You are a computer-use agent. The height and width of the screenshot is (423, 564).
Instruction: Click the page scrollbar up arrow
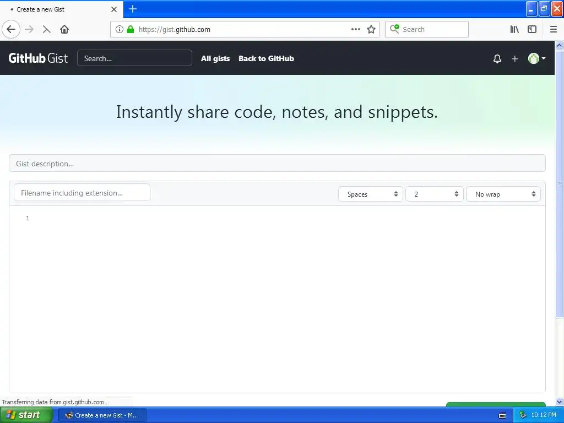(559, 45)
